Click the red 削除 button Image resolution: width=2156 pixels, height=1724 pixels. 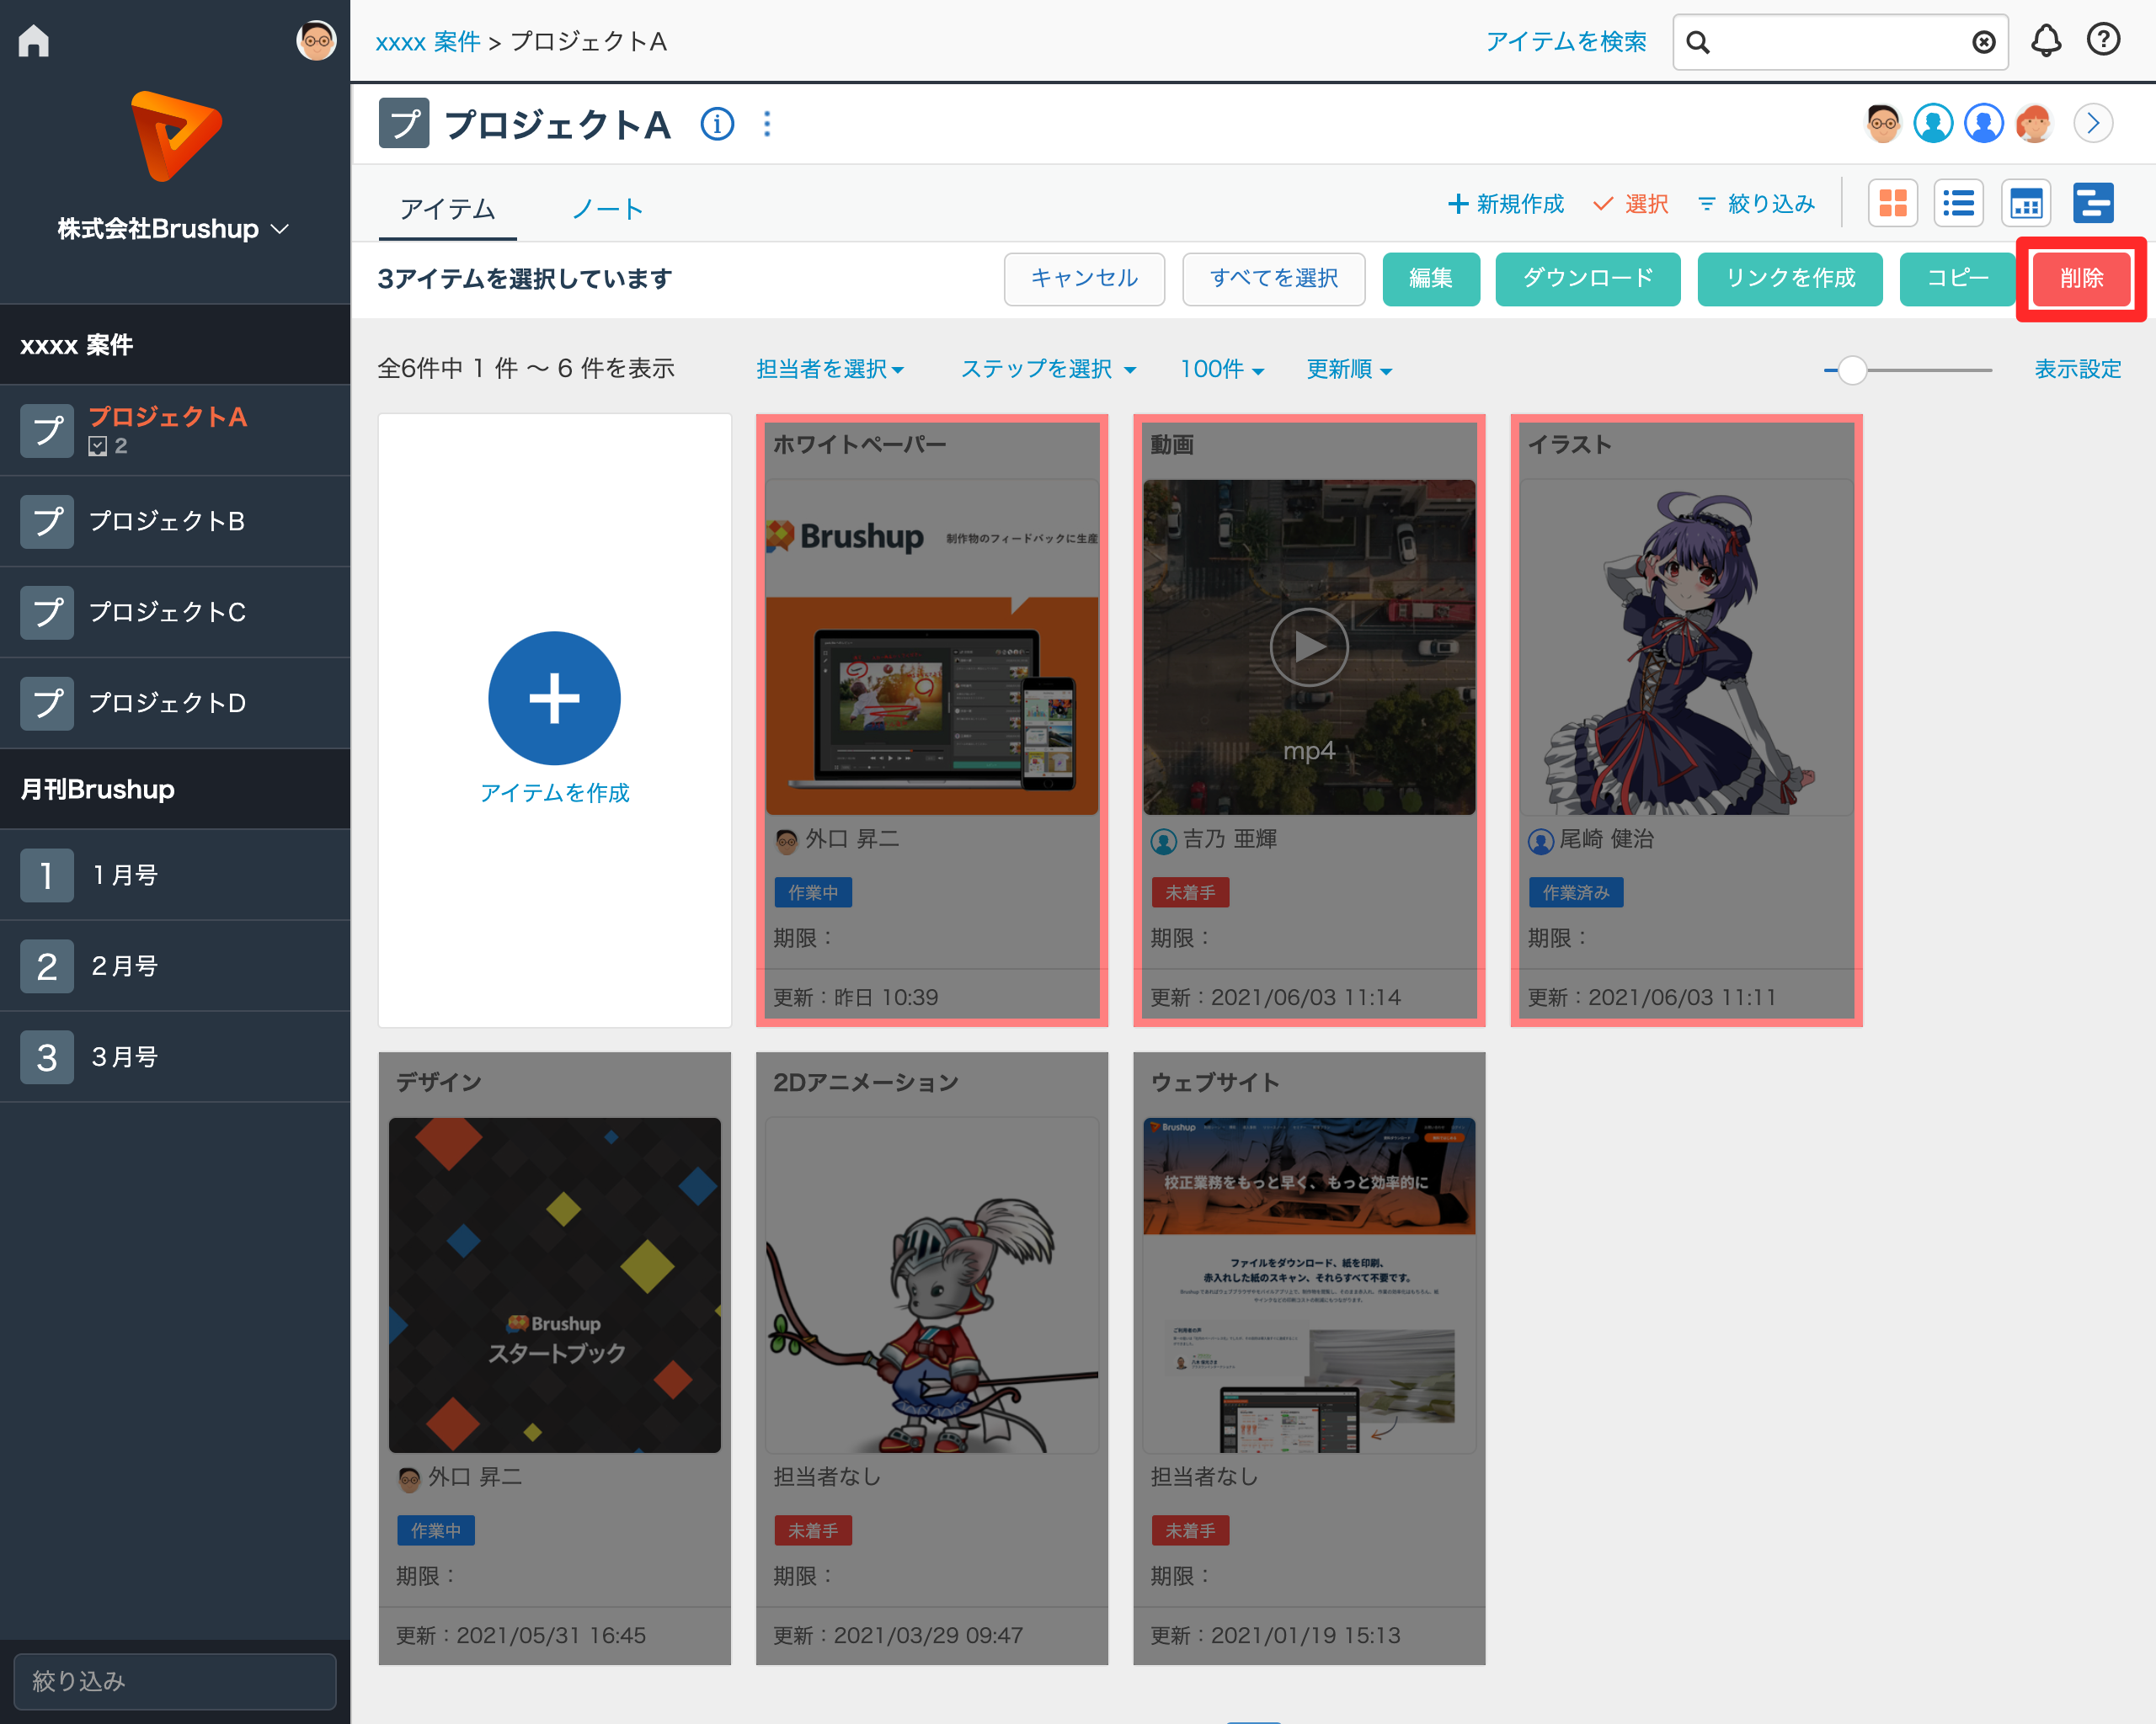tap(2081, 278)
